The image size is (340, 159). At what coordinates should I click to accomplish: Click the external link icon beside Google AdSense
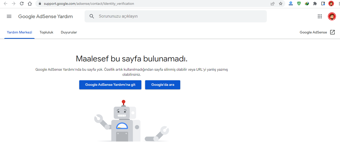[332, 32]
